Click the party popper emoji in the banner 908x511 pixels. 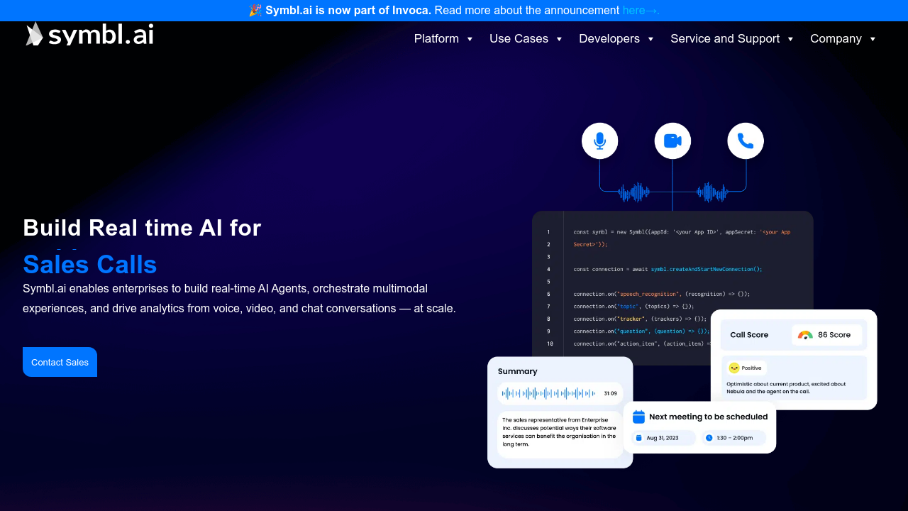[255, 10]
